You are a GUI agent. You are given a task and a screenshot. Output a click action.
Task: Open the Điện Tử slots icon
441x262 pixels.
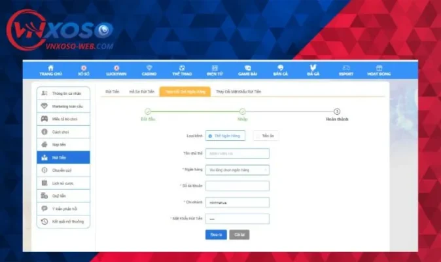(215, 68)
